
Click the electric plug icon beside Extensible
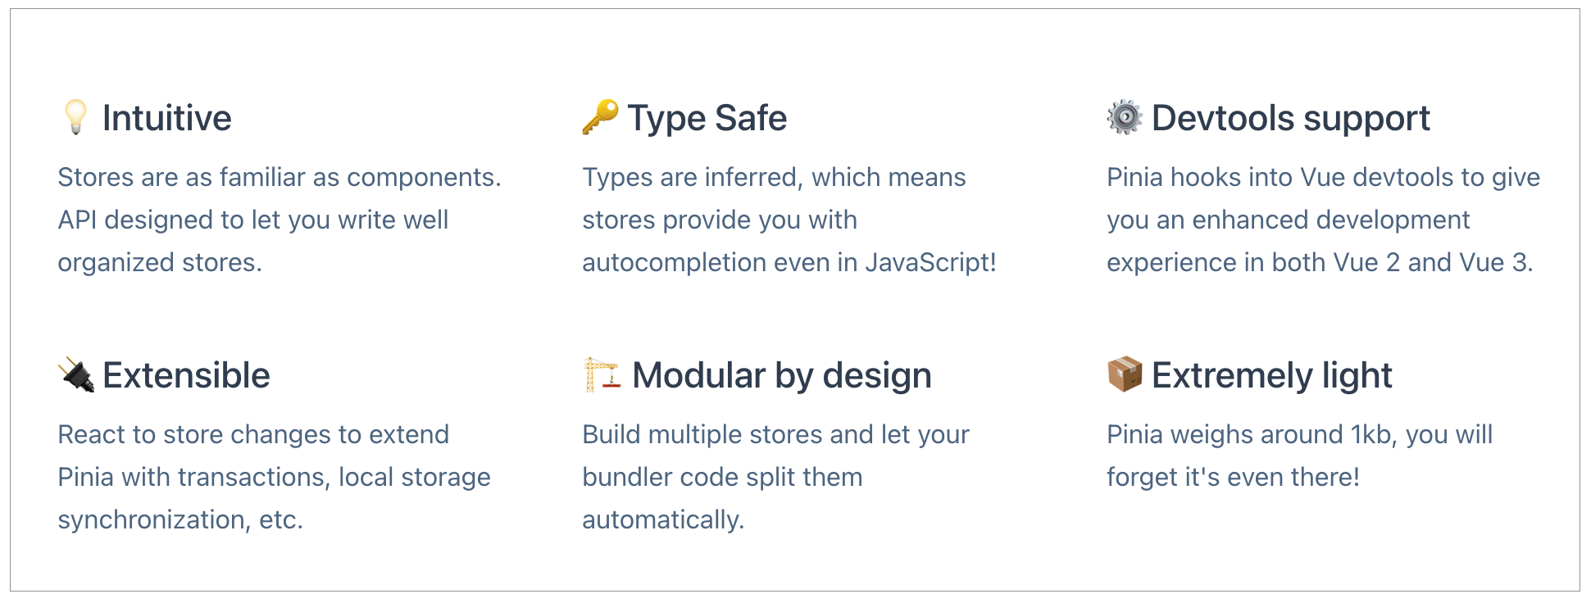coord(76,374)
